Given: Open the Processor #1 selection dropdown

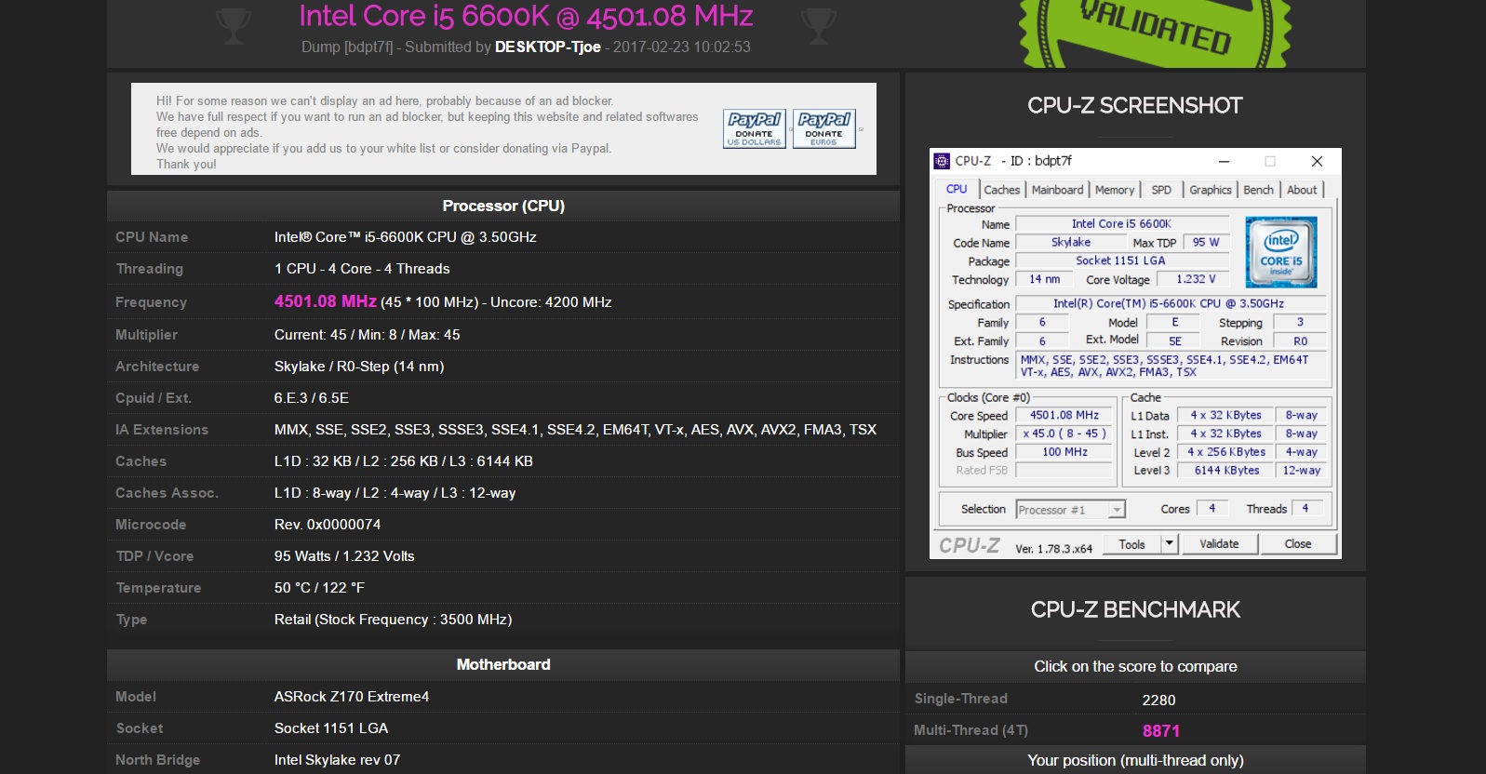Looking at the screenshot, I should point(1070,510).
